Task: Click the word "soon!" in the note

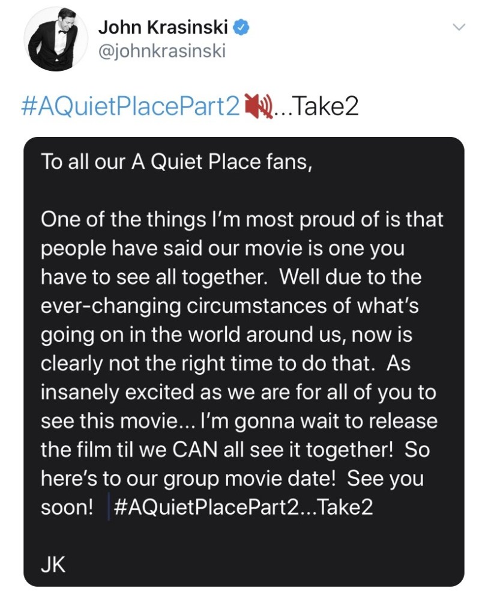Action: (x=67, y=507)
